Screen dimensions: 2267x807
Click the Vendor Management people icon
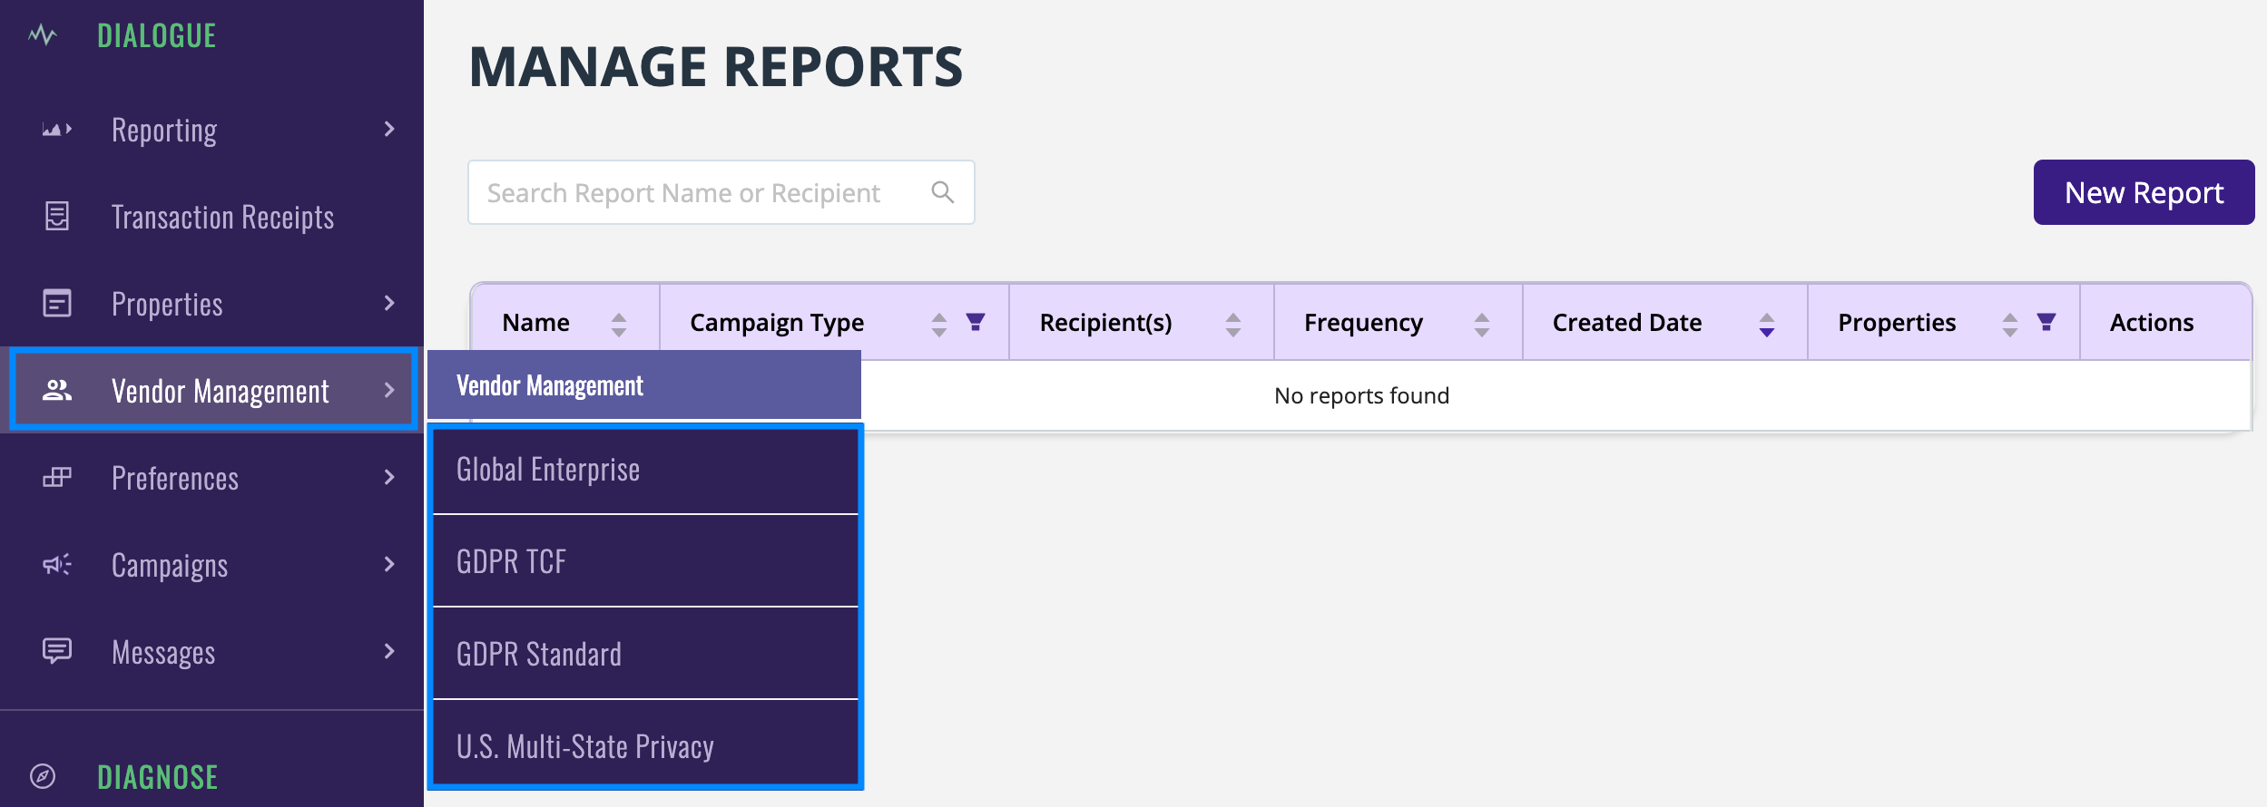(57, 390)
